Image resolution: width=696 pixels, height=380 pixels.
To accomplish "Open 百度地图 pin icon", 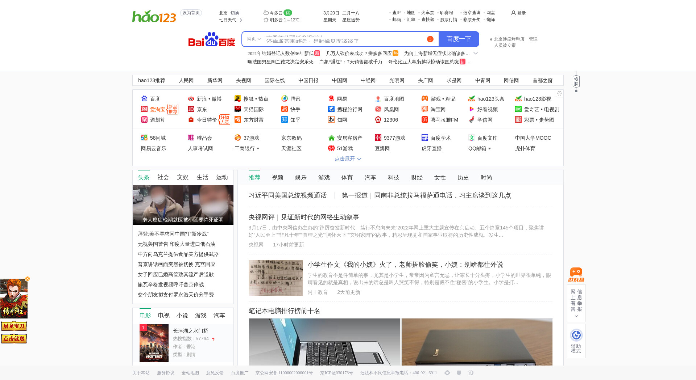I will pos(378,99).
